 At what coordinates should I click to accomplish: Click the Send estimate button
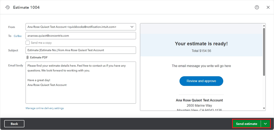point(247,124)
